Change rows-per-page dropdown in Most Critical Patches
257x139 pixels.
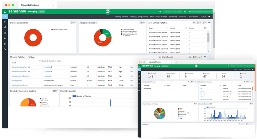205,23
